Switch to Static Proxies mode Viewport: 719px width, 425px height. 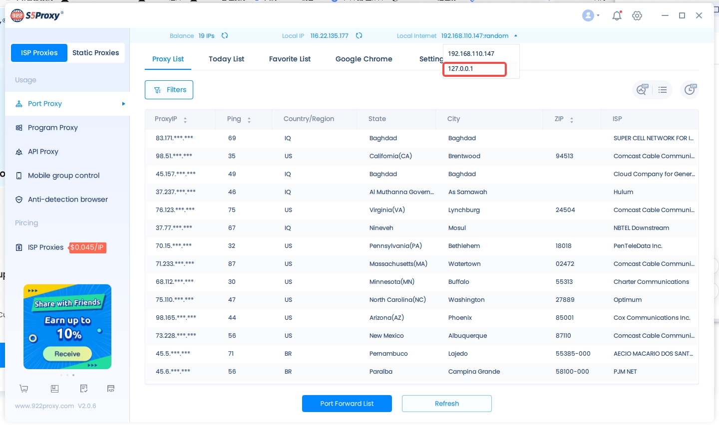(x=95, y=53)
